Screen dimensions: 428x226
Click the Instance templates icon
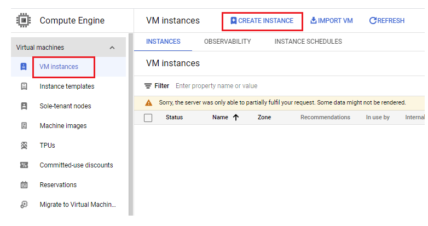point(24,86)
